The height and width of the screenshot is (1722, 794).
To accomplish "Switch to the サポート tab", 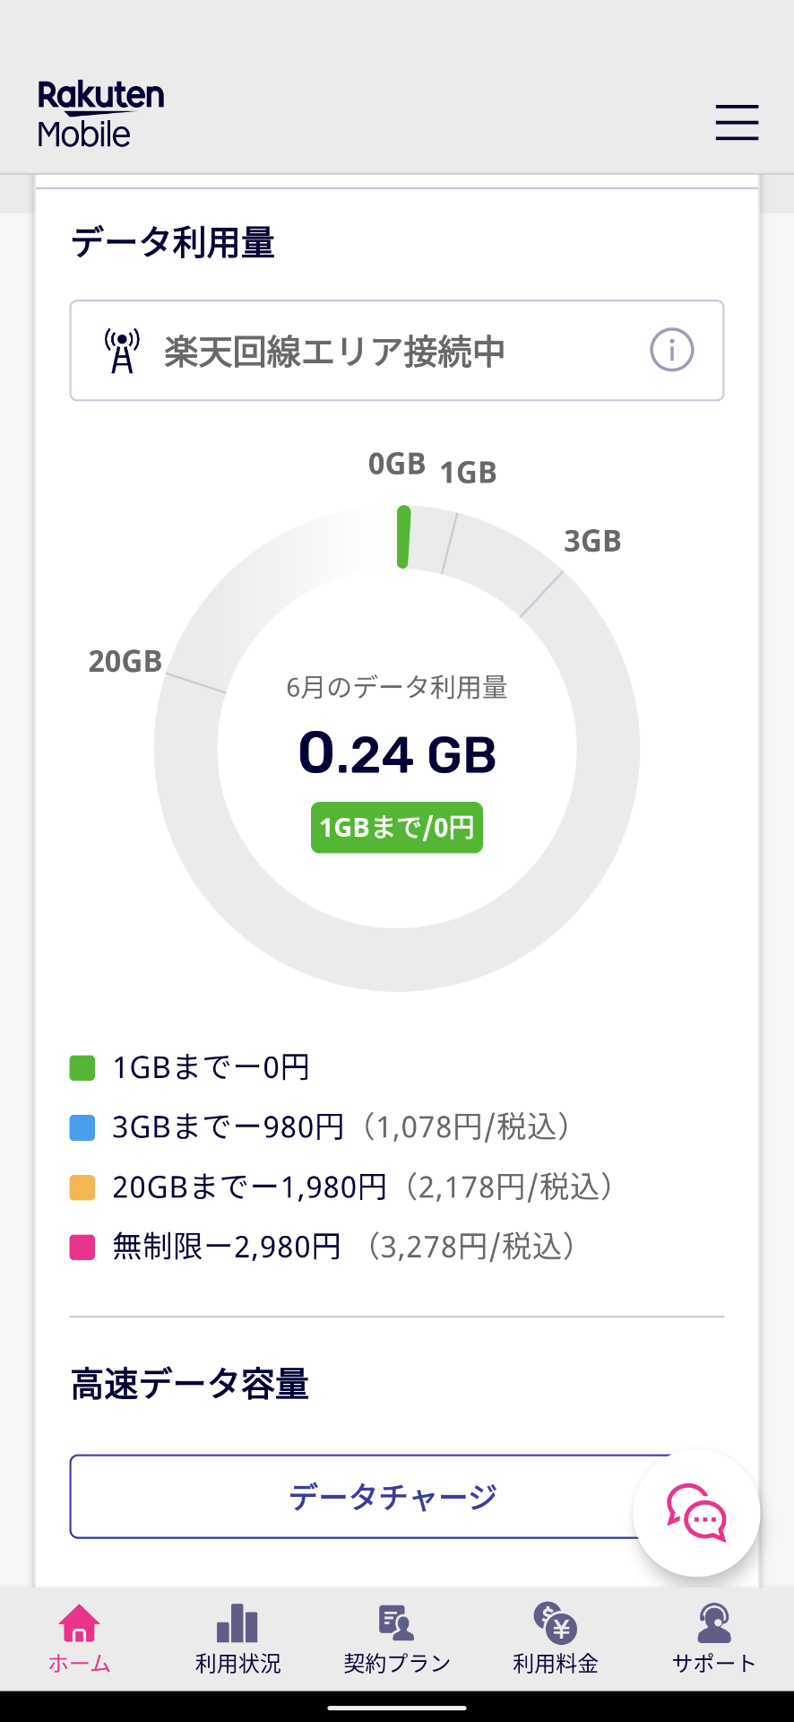I will (712, 1641).
